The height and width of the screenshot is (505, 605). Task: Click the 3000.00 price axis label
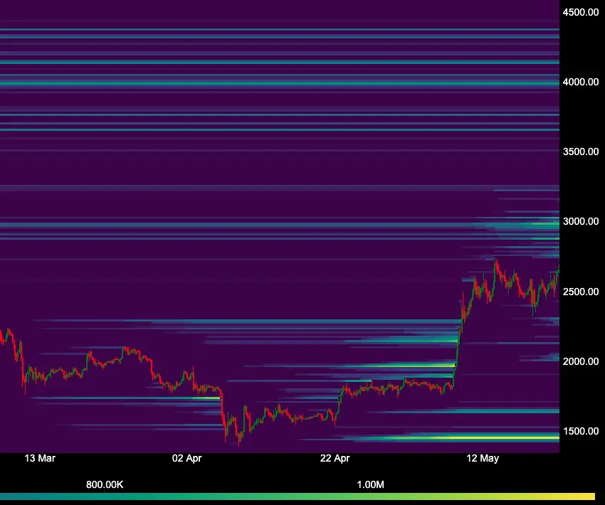pos(581,222)
